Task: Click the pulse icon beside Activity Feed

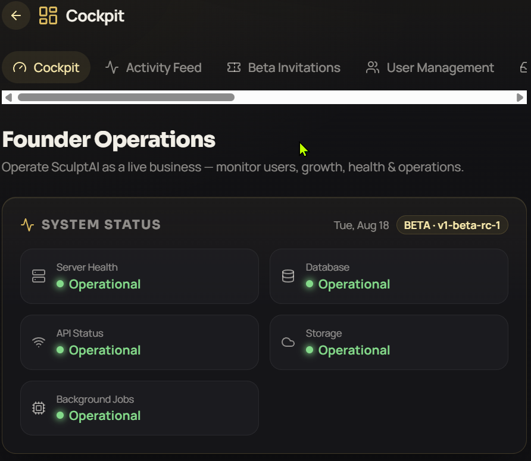Action: [112, 67]
